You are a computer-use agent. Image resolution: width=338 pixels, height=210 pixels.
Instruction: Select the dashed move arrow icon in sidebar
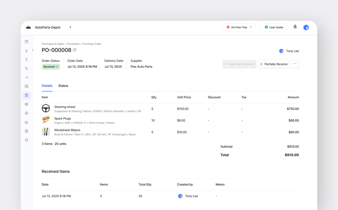26,77
